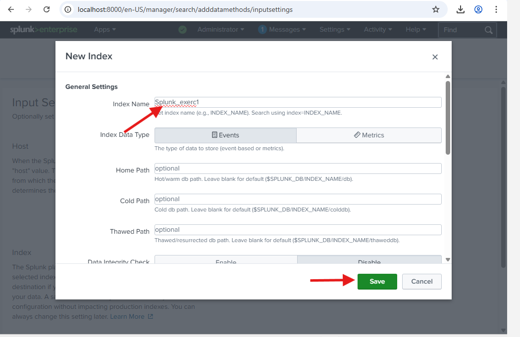Viewport: 520px width, 337px height.
Task: Click the Host heading on the background page
Action: [20, 146]
